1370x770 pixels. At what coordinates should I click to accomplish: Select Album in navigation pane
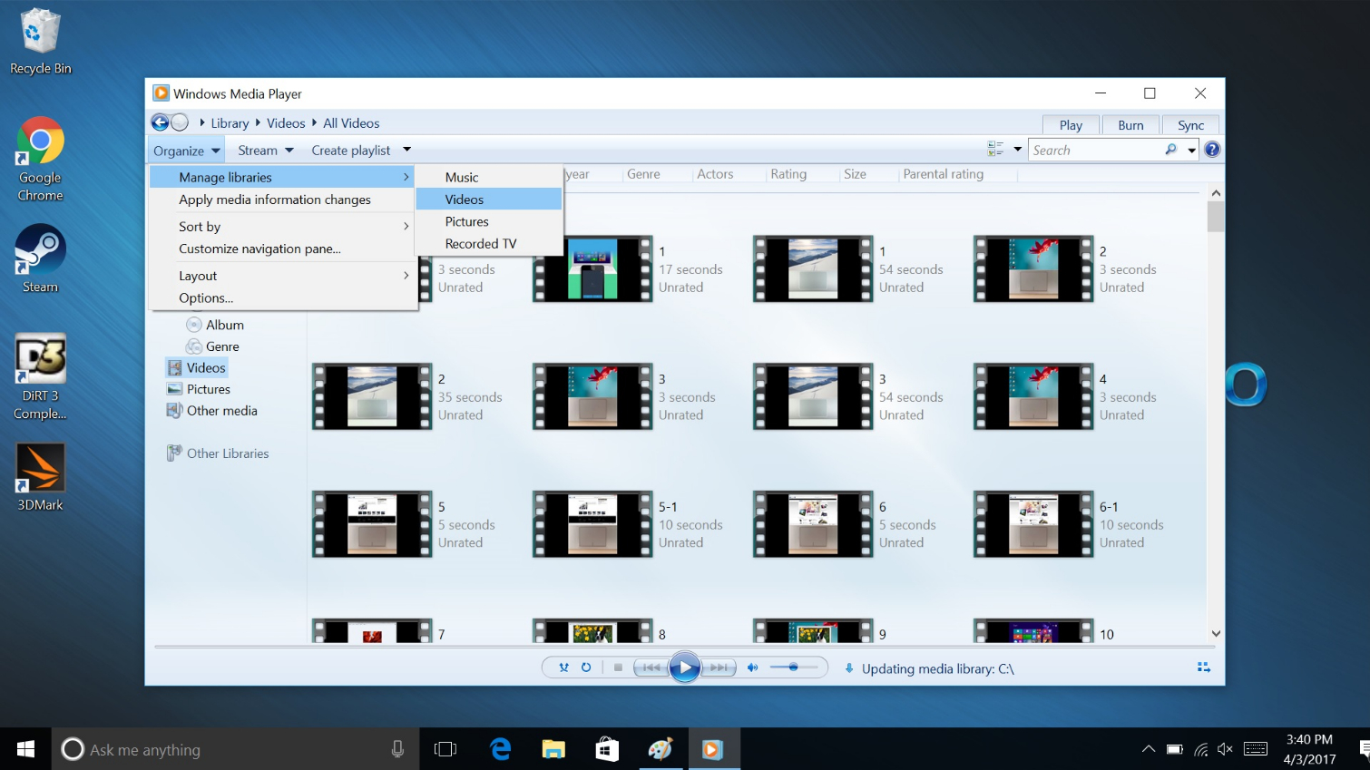click(215, 325)
